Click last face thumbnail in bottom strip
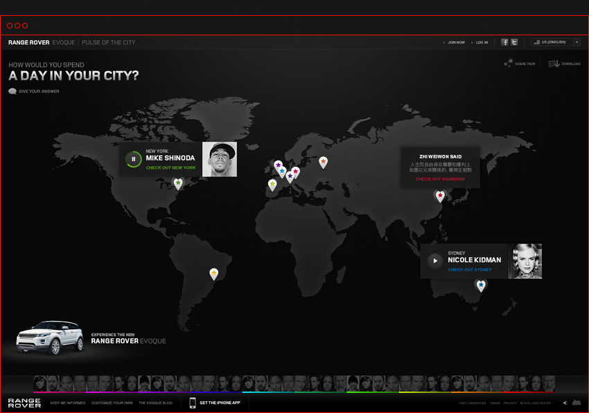Viewport: 589px width, 413px height. 548,384
